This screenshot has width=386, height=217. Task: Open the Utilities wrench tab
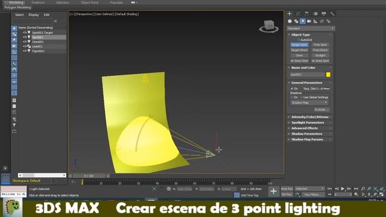click(332, 13)
